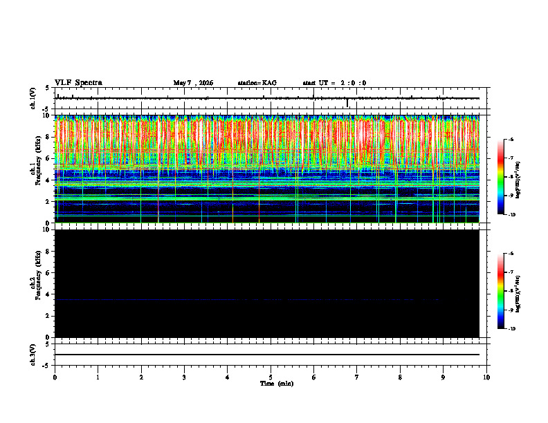The image size is (548, 423).
Task: Click the Time (min) axis label
Action: (277, 384)
